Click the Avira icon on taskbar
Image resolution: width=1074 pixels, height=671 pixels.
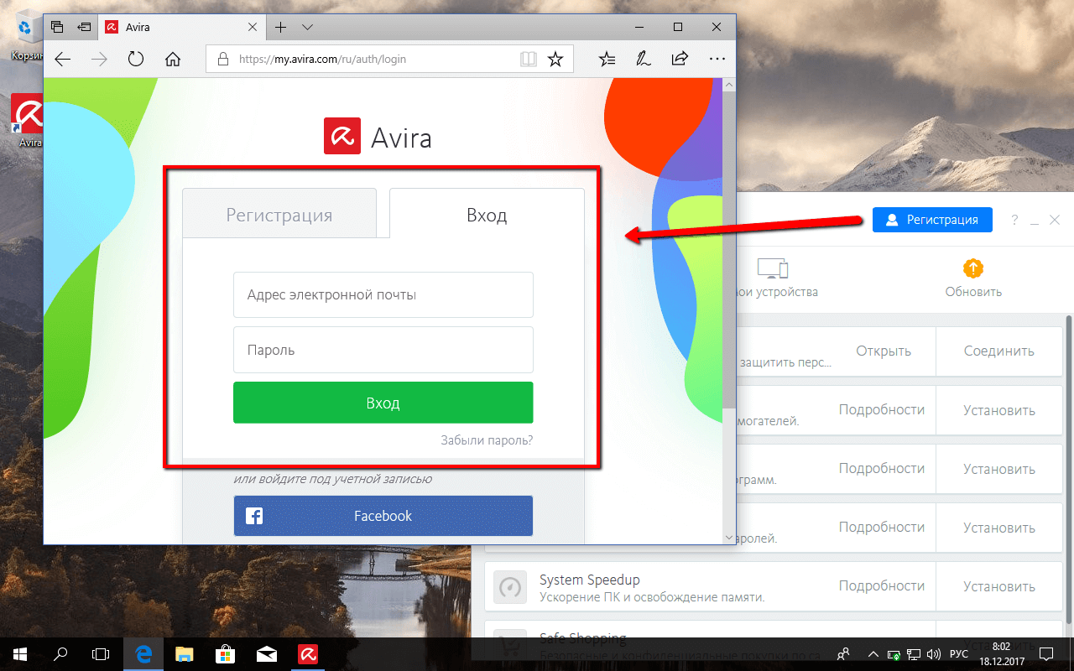(306, 653)
